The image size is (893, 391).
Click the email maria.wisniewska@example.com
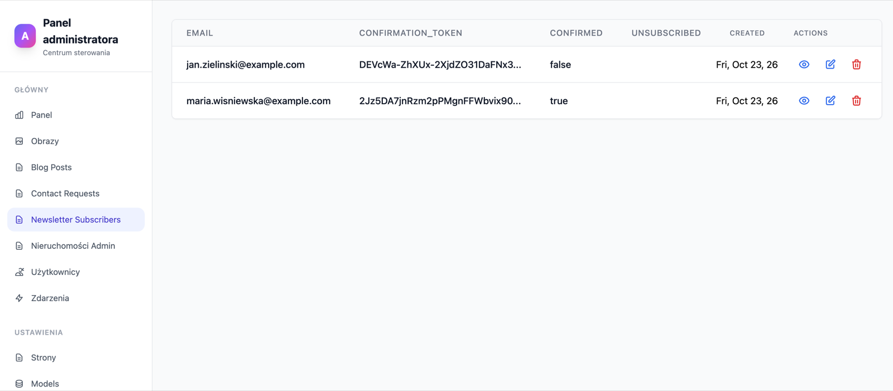pos(258,101)
